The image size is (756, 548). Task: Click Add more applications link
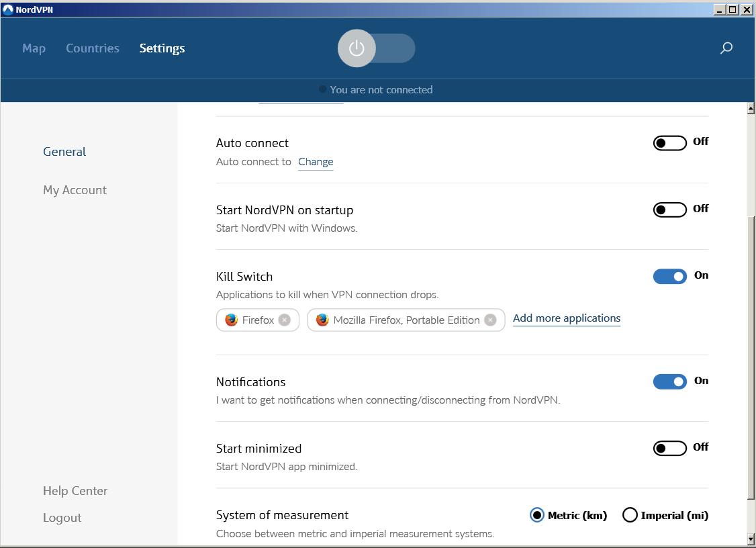(x=567, y=318)
